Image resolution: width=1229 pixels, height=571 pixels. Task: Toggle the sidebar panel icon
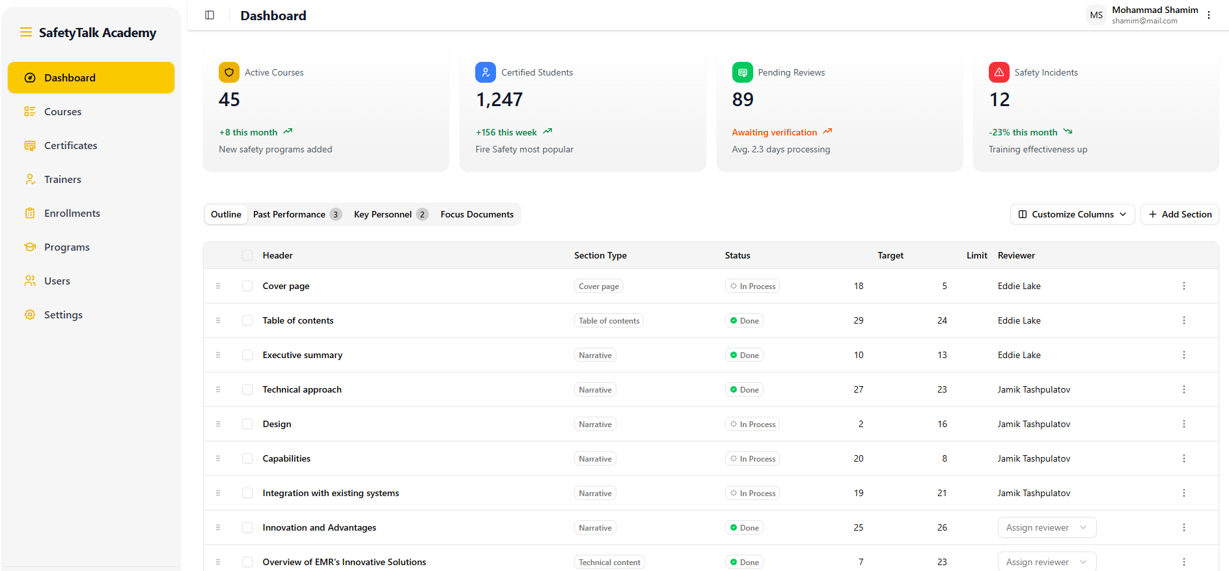pos(210,15)
